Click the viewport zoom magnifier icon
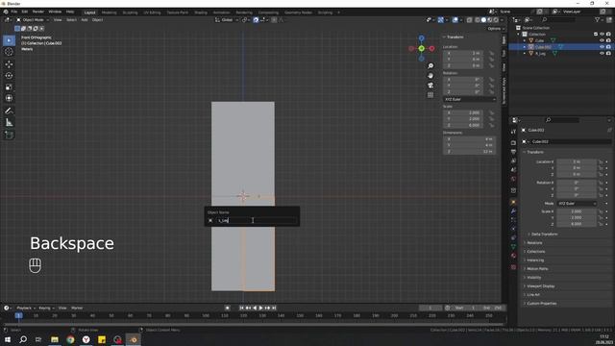Image resolution: width=615 pixels, height=346 pixels. point(430,66)
